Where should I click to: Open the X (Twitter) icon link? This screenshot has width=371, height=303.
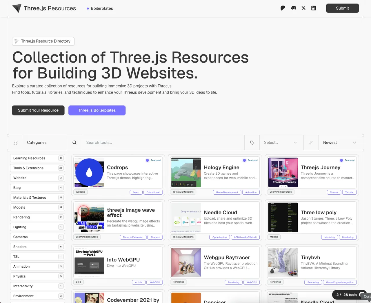[x=303, y=8]
